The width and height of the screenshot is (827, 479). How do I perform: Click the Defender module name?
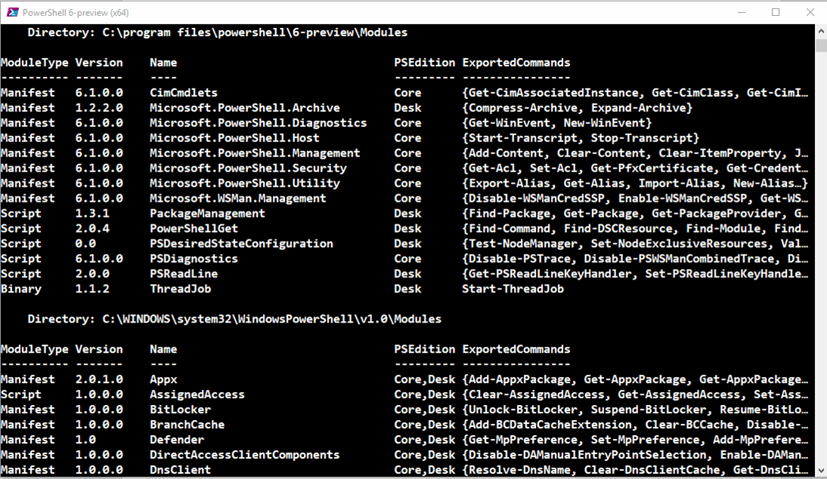pyautogui.click(x=176, y=440)
